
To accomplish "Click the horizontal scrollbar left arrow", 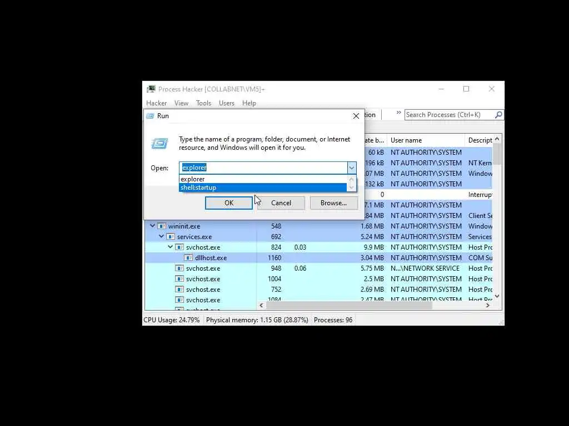I will 261,306.
